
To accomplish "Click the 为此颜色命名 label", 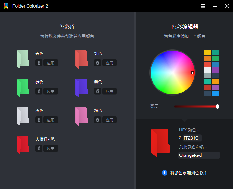I will [x=193, y=147].
